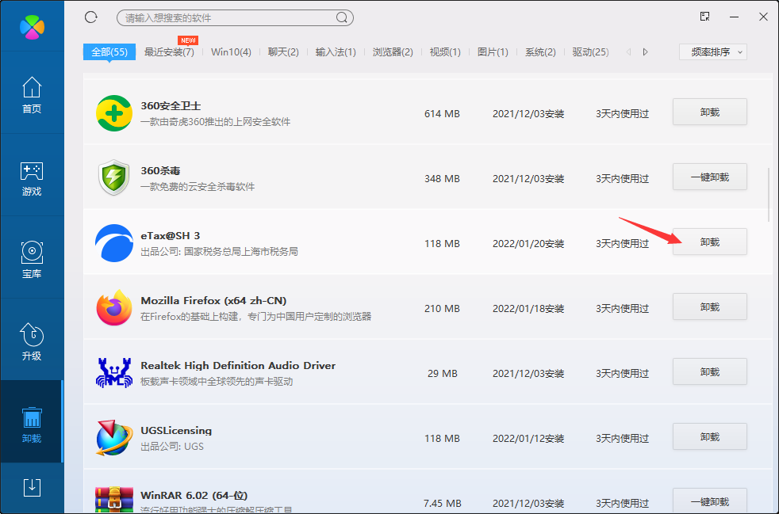Image resolution: width=779 pixels, height=514 pixels.
Task: Select the 全部(55) tab
Action: click(x=109, y=52)
